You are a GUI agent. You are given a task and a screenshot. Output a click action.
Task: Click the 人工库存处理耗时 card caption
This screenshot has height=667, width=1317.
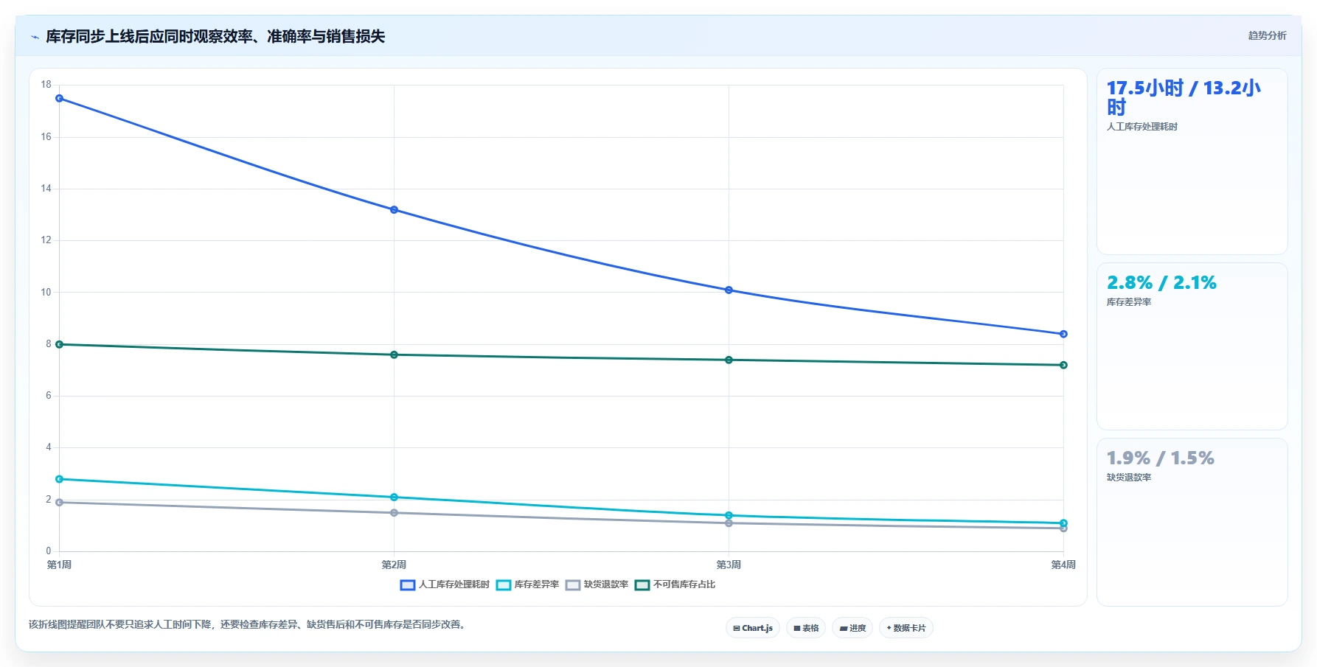(x=1142, y=127)
